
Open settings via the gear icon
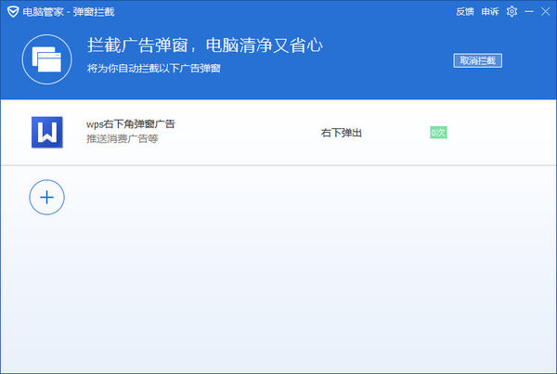[x=512, y=12]
